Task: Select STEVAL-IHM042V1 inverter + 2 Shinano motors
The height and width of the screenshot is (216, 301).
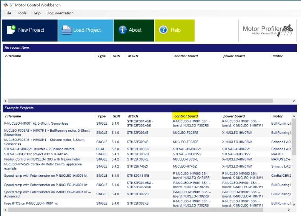Action: (39, 149)
